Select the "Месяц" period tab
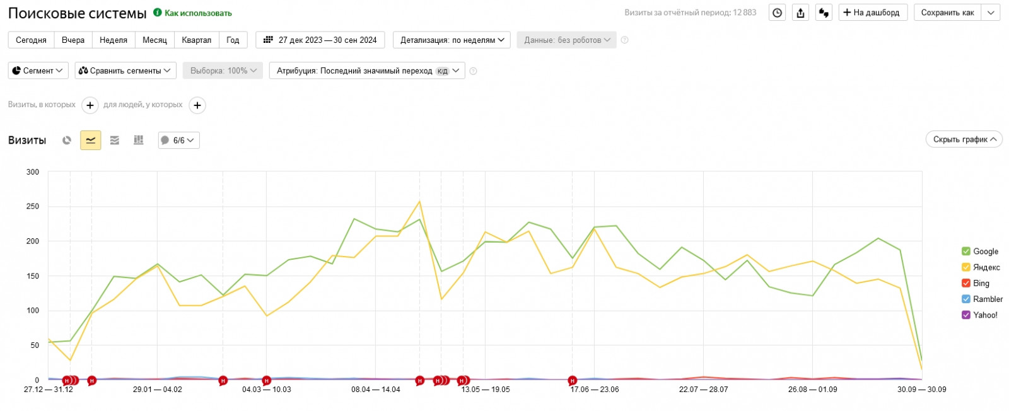Screen dimensions: 1009x411 155,40
